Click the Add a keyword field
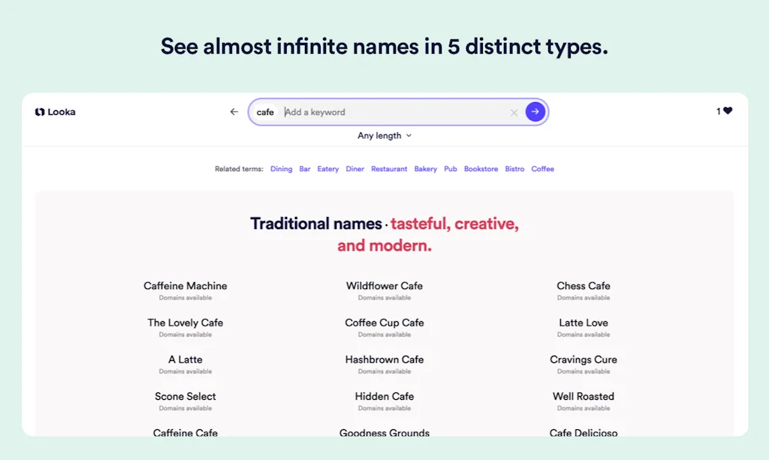The width and height of the screenshot is (769, 460). click(x=391, y=113)
